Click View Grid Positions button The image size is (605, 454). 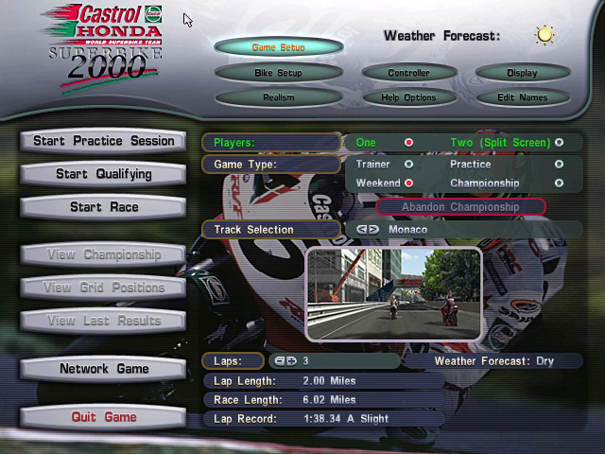103,288
